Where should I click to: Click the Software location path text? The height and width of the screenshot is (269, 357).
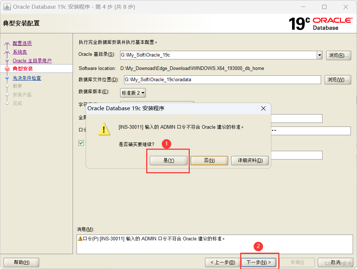click(x=192, y=68)
